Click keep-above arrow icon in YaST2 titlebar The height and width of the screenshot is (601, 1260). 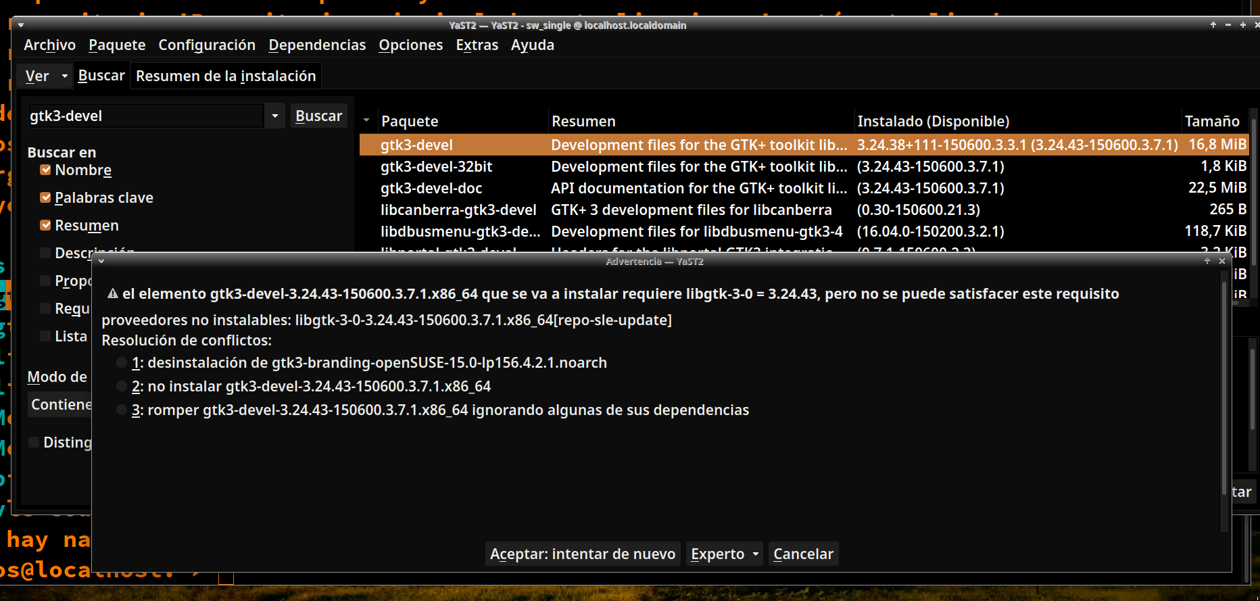[x=1213, y=25]
